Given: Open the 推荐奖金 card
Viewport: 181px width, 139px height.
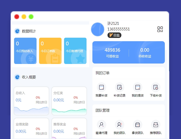Looking at the screenshot, I should tap(69, 128).
